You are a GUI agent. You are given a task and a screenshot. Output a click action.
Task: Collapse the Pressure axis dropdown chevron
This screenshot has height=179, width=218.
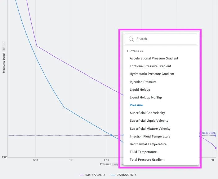pyautogui.click(x=122, y=164)
